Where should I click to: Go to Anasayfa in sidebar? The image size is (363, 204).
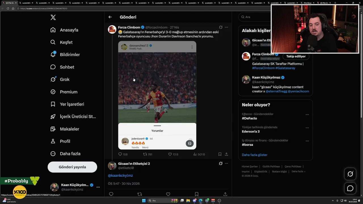69,30
